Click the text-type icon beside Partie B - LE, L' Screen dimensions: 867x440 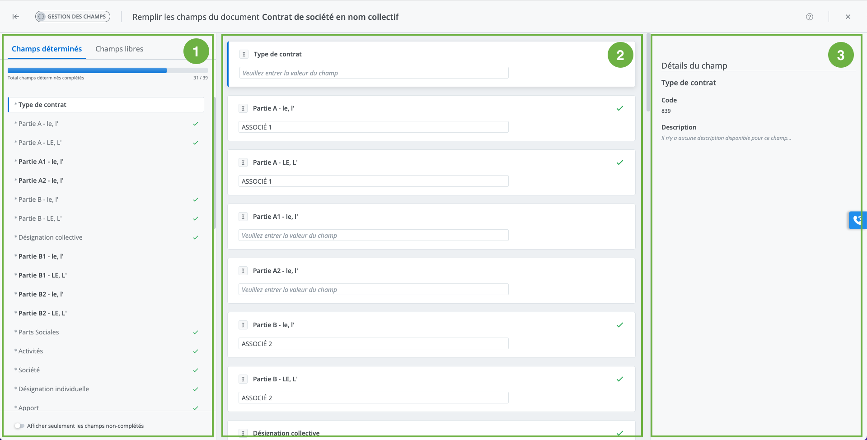click(x=243, y=379)
